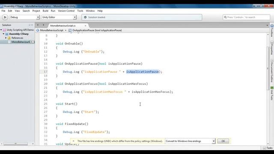Click the search magnifier icon
Screen dimensions: 274x154
pyautogui.click(x=225, y=17)
